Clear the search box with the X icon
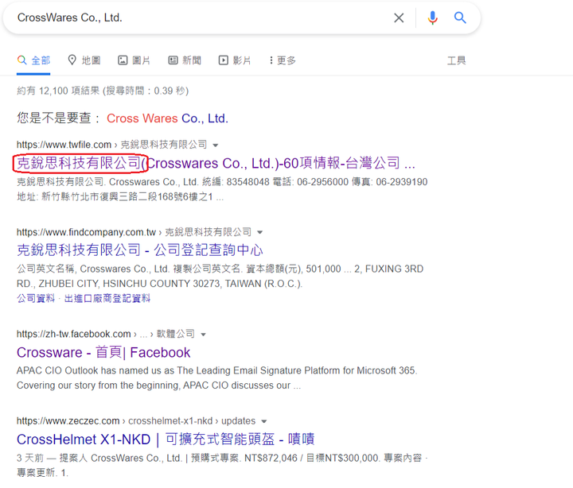Screen dimensions: 573x488 click(399, 17)
